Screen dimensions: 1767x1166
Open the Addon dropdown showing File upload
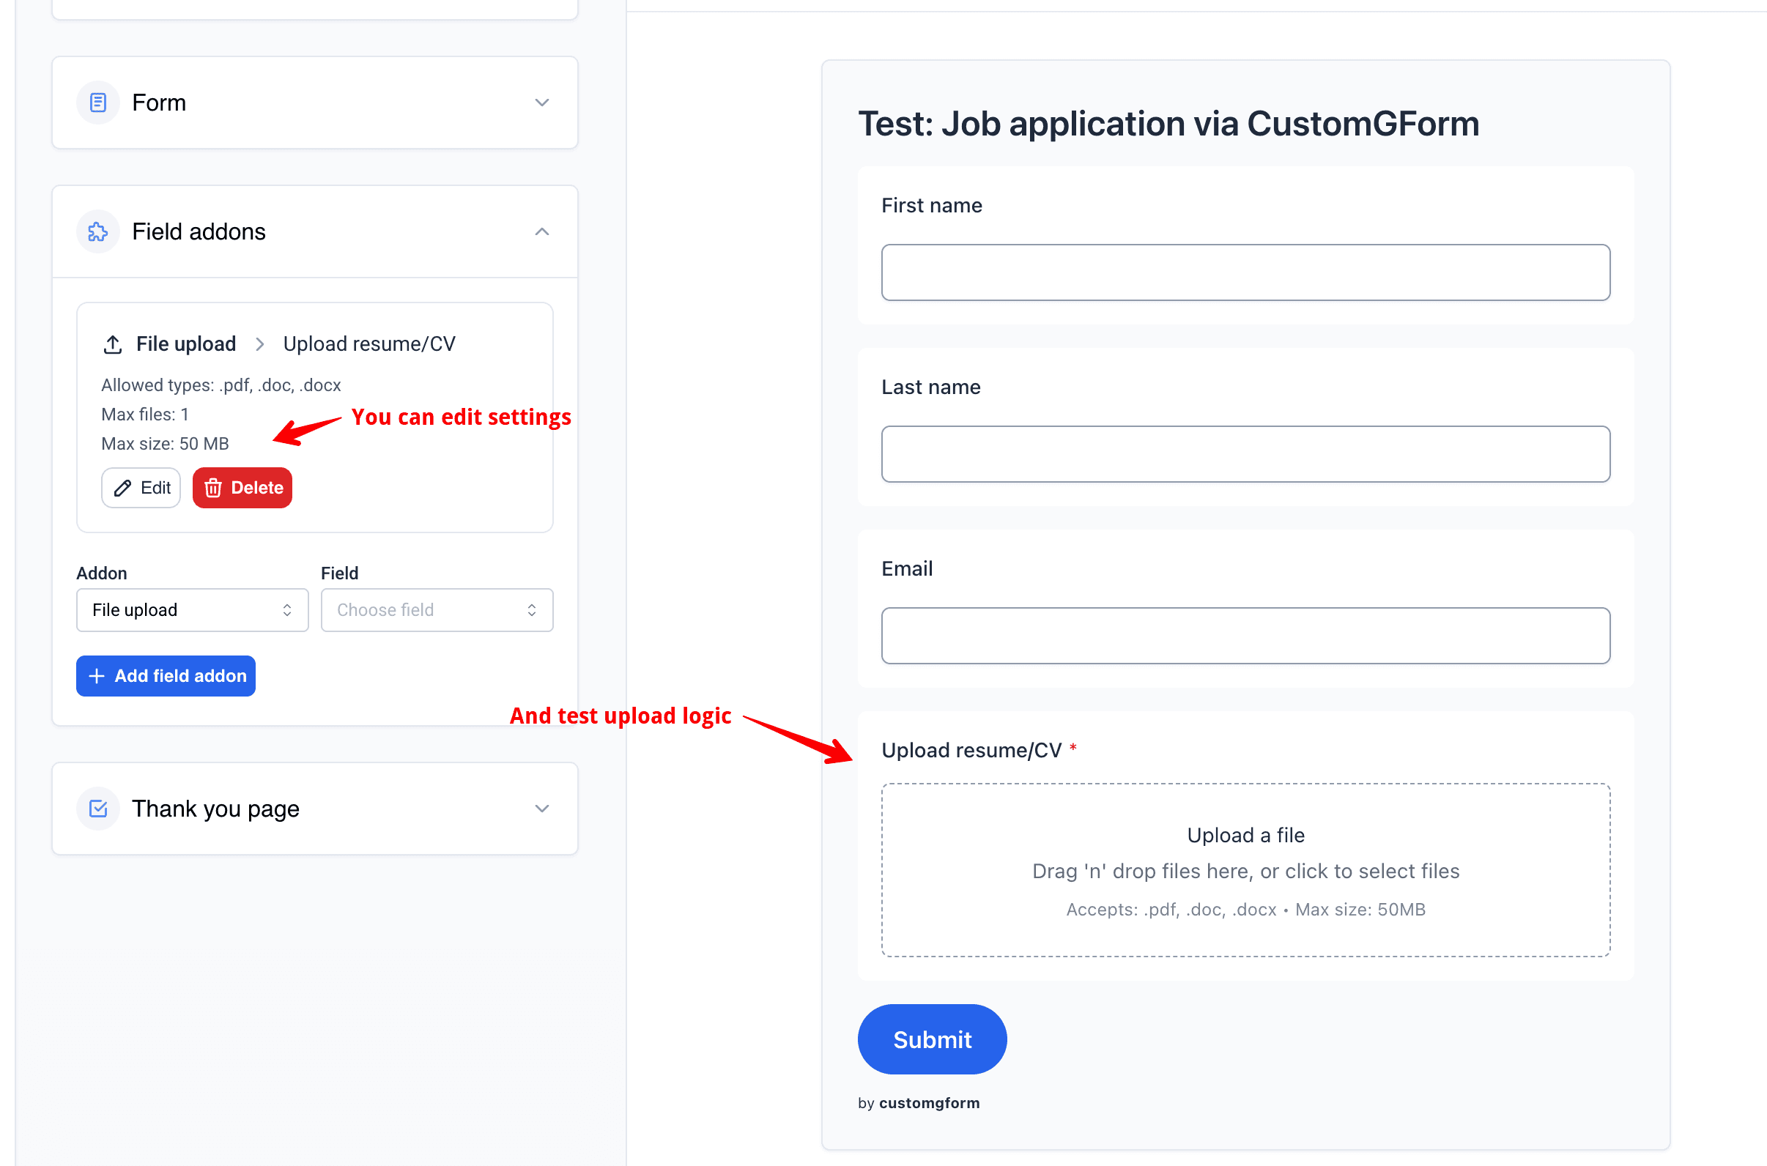192,610
